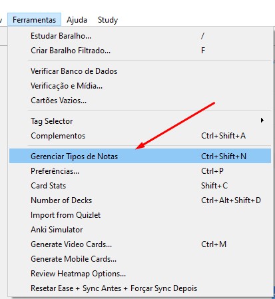The width and height of the screenshot is (275, 299).
Task: Open Complementos add-ons manager
Action: click(140, 136)
